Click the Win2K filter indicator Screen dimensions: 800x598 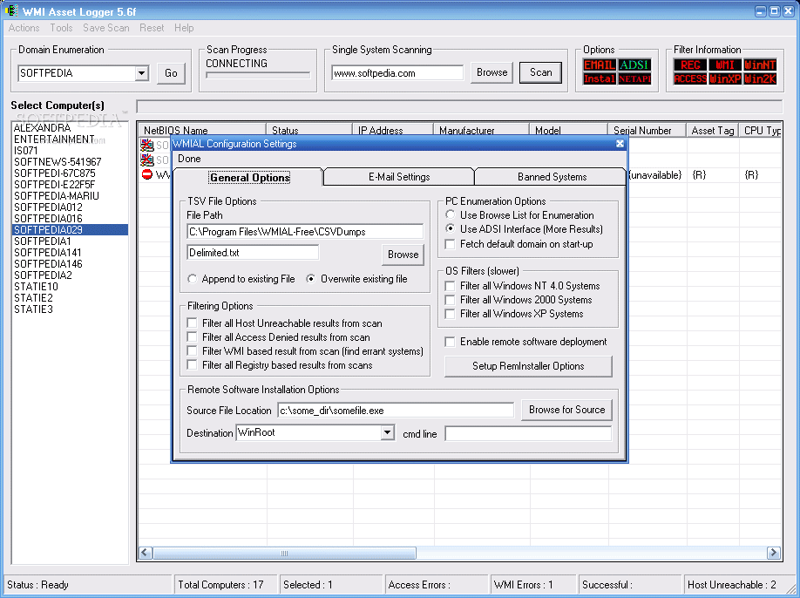click(x=760, y=78)
